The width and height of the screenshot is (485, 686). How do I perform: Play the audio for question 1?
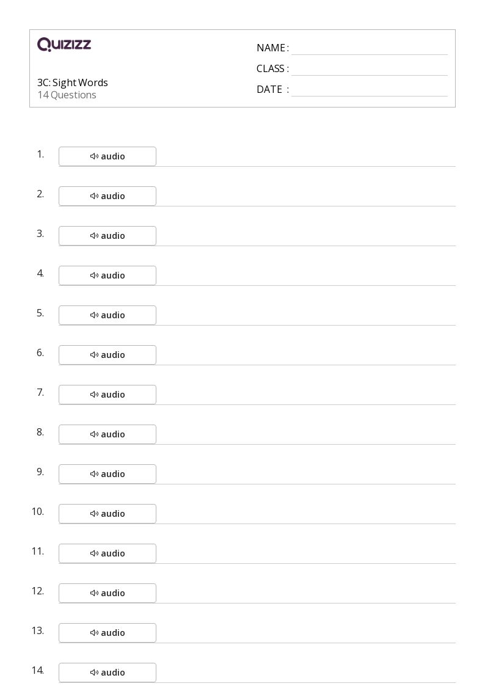point(107,156)
